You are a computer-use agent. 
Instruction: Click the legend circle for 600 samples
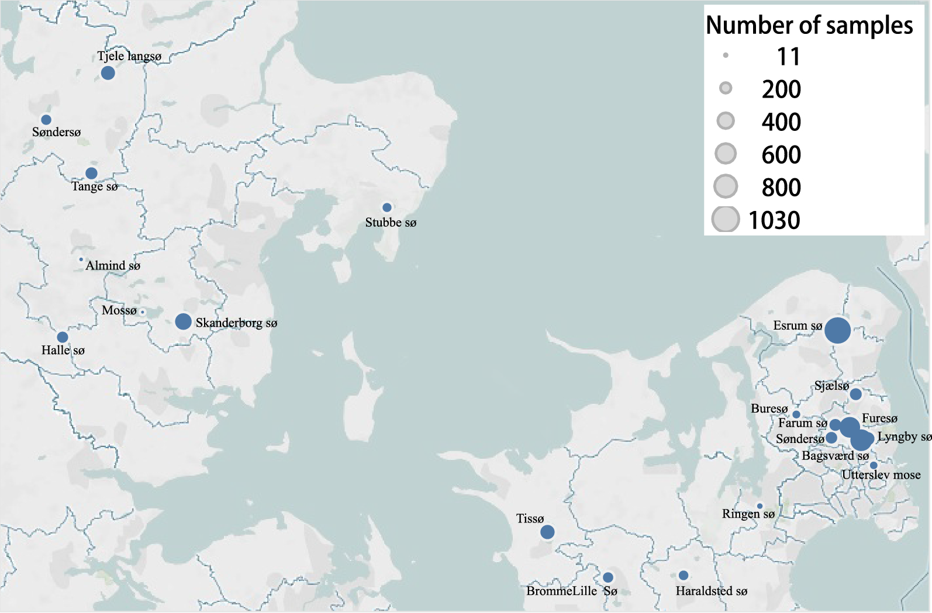[x=726, y=154]
